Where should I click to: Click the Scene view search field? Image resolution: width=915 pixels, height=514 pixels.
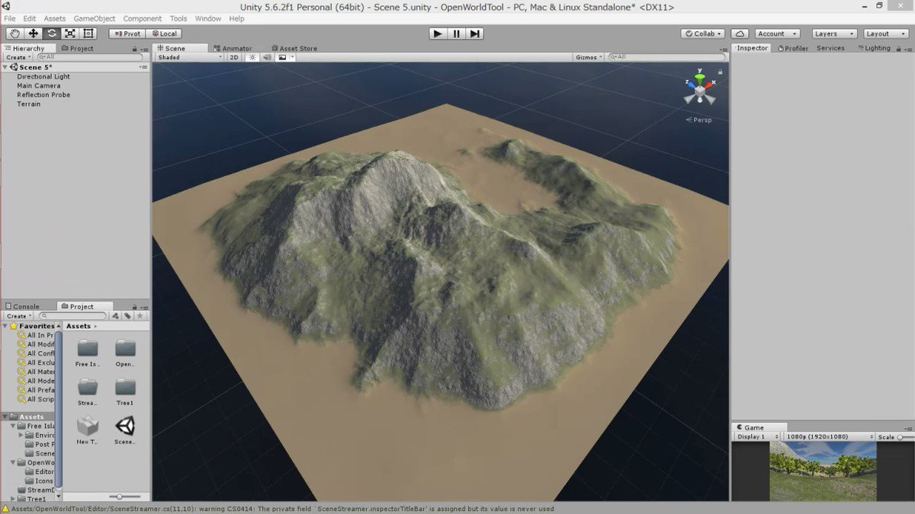click(x=668, y=57)
